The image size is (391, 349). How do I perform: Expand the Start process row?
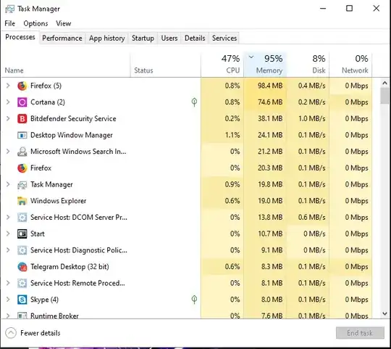click(8, 234)
